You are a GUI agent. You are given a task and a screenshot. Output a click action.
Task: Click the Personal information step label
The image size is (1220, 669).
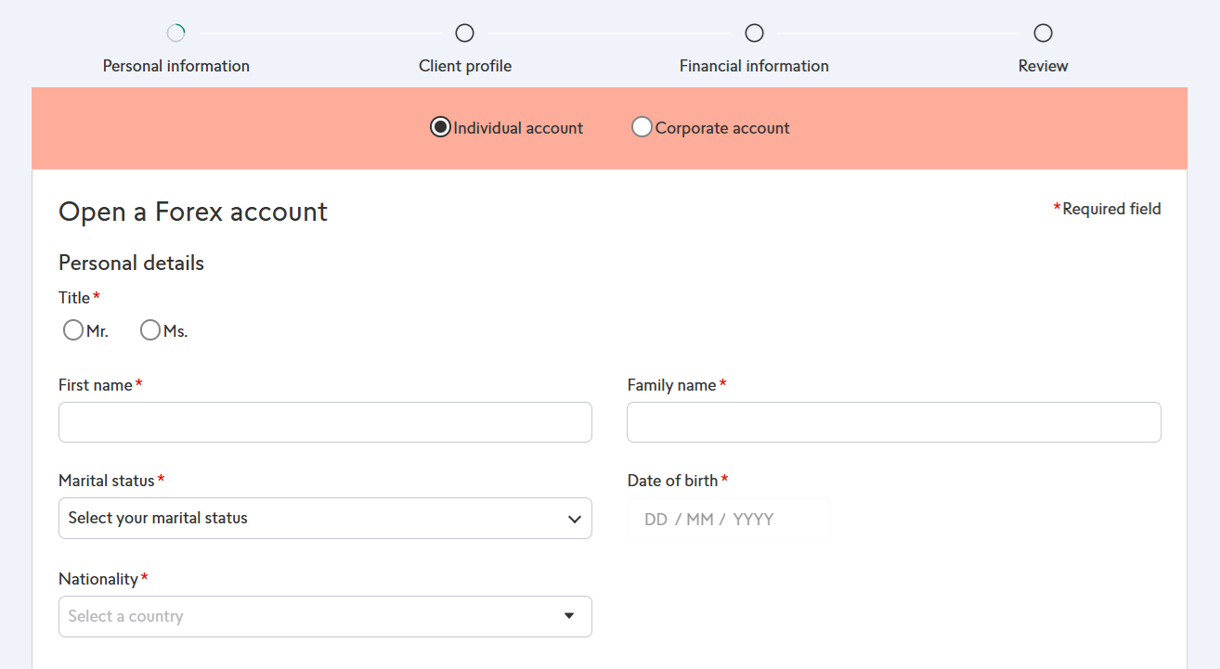click(176, 66)
